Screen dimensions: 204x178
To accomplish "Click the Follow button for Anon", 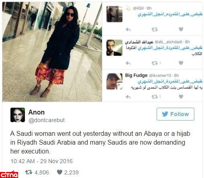I will pos(175,114).
